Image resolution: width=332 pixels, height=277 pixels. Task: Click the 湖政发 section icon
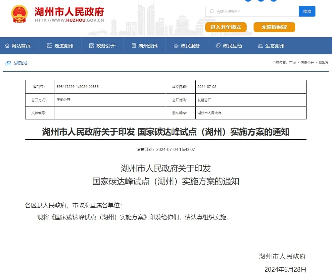click(8, 63)
